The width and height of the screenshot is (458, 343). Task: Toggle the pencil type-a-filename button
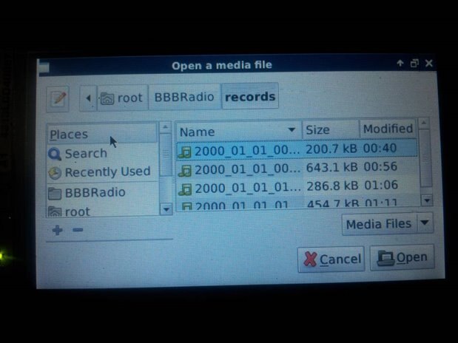coord(58,98)
